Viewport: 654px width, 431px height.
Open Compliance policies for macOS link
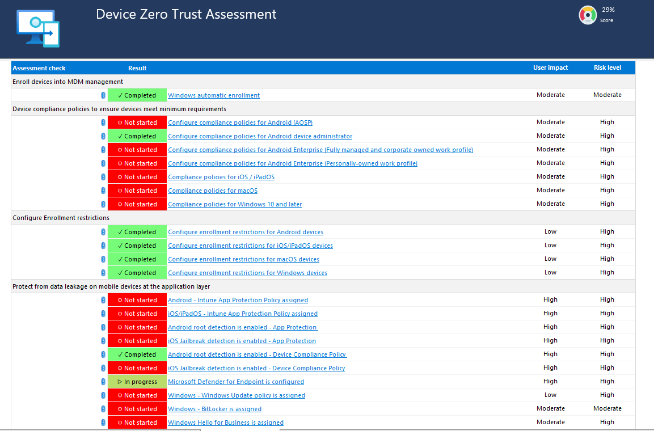point(213,191)
